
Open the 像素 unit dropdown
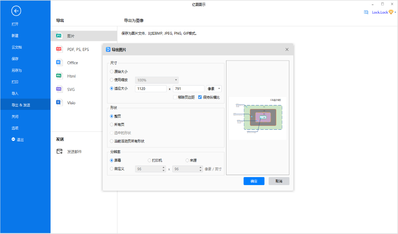[214, 89]
